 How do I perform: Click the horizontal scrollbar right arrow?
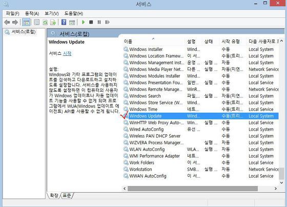pos(276,189)
